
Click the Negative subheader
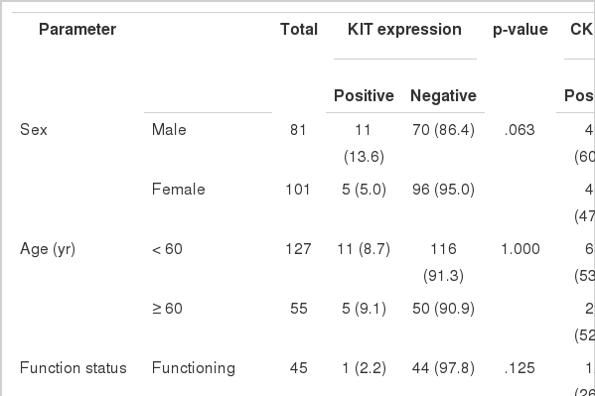pos(443,95)
